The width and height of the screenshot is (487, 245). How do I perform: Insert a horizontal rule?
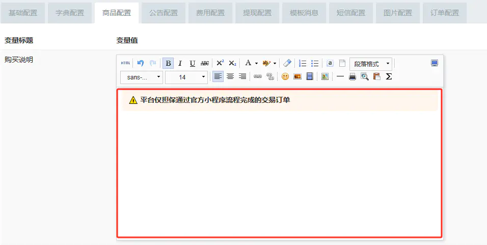[x=340, y=76]
